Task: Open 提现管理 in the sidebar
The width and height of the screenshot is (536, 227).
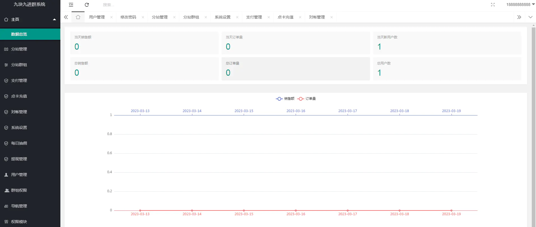Action: 19,159
